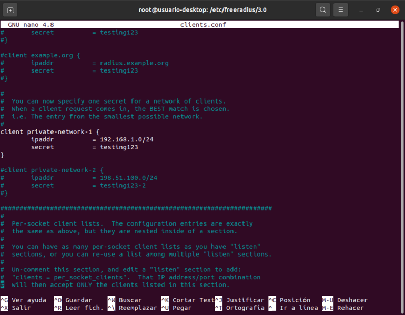The width and height of the screenshot is (405, 315).
Task: Click the line about smallest possible network
Action: coord(102,117)
